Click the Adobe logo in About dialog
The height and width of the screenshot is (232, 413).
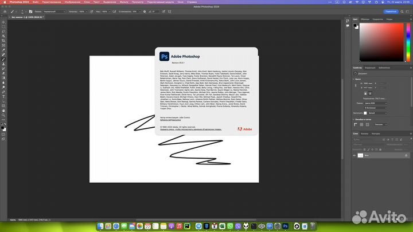pyautogui.click(x=245, y=129)
